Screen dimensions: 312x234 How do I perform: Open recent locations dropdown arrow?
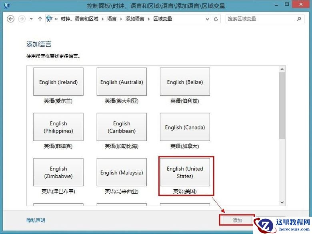tap(31, 19)
